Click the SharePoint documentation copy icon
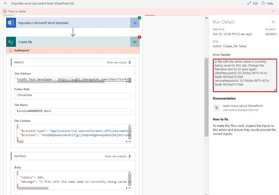 (217, 108)
